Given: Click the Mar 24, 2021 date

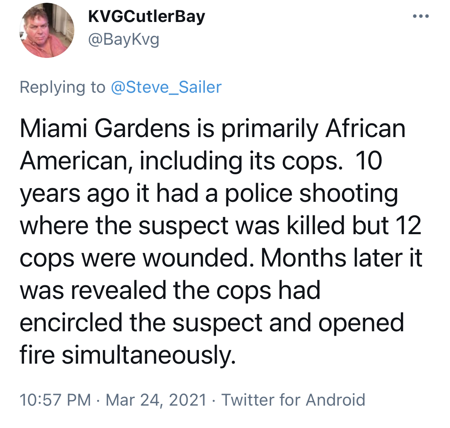Looking at the screenshot, I should pos(156,400).
